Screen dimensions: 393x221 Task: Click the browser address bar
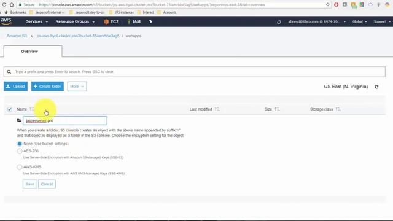coord(173,4)
